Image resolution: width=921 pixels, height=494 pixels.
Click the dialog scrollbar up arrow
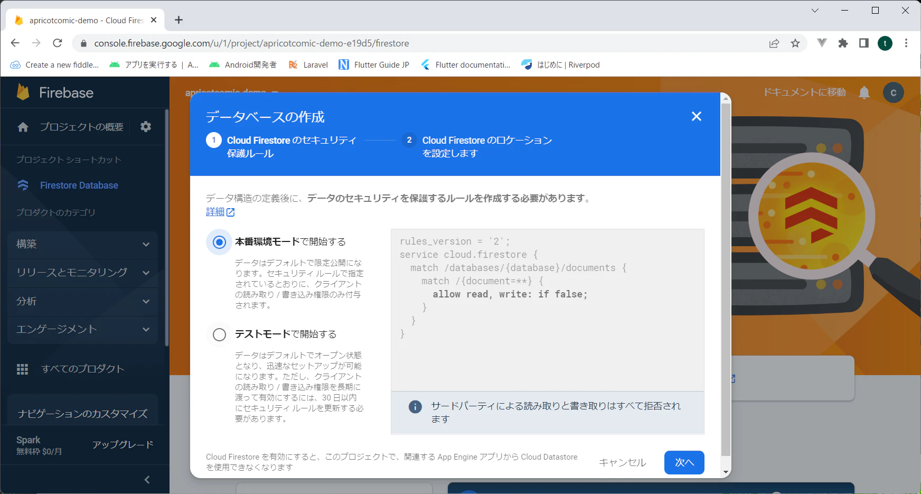click(726, 98)
